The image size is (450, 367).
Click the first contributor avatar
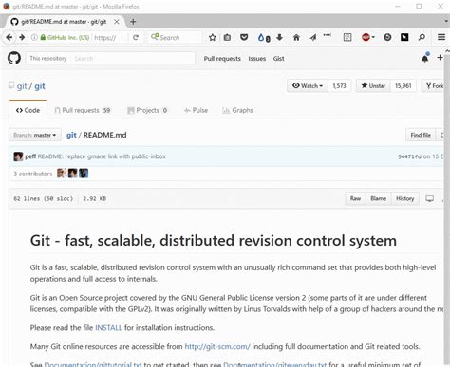click(x=62, y=174)
